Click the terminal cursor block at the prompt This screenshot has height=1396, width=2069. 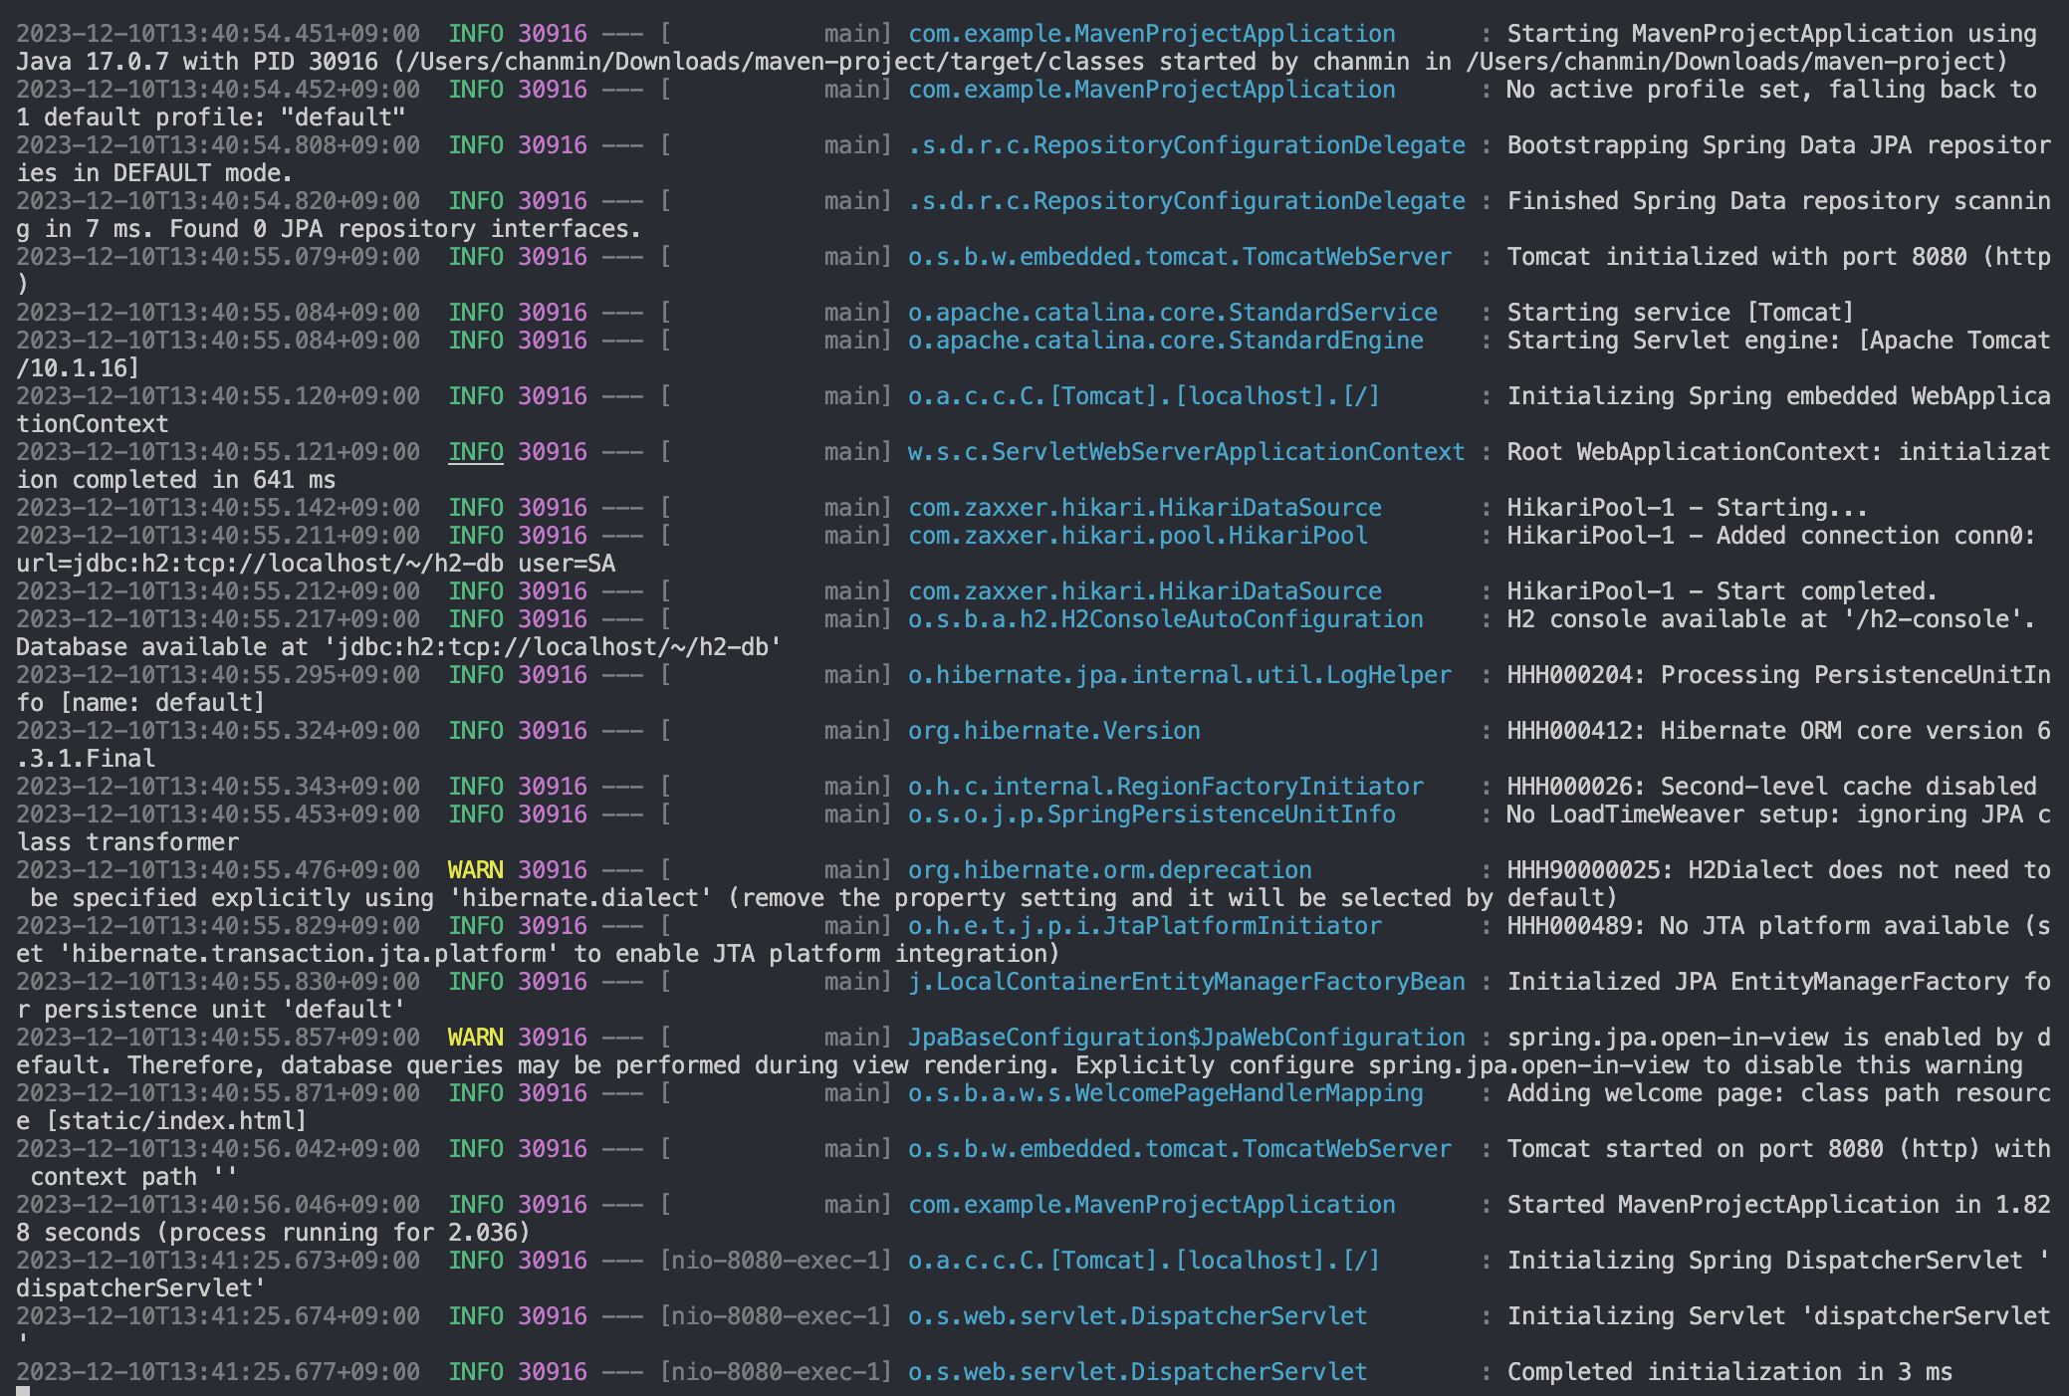point(23,1390)
